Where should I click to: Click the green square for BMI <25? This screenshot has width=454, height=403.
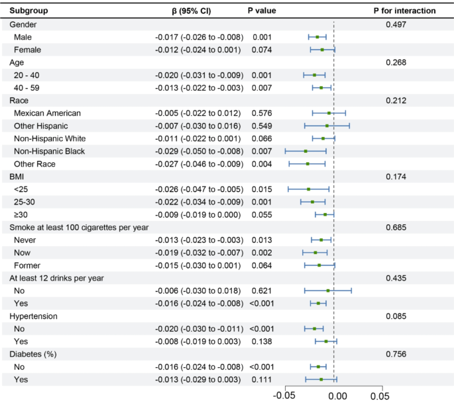pos(308,189)
